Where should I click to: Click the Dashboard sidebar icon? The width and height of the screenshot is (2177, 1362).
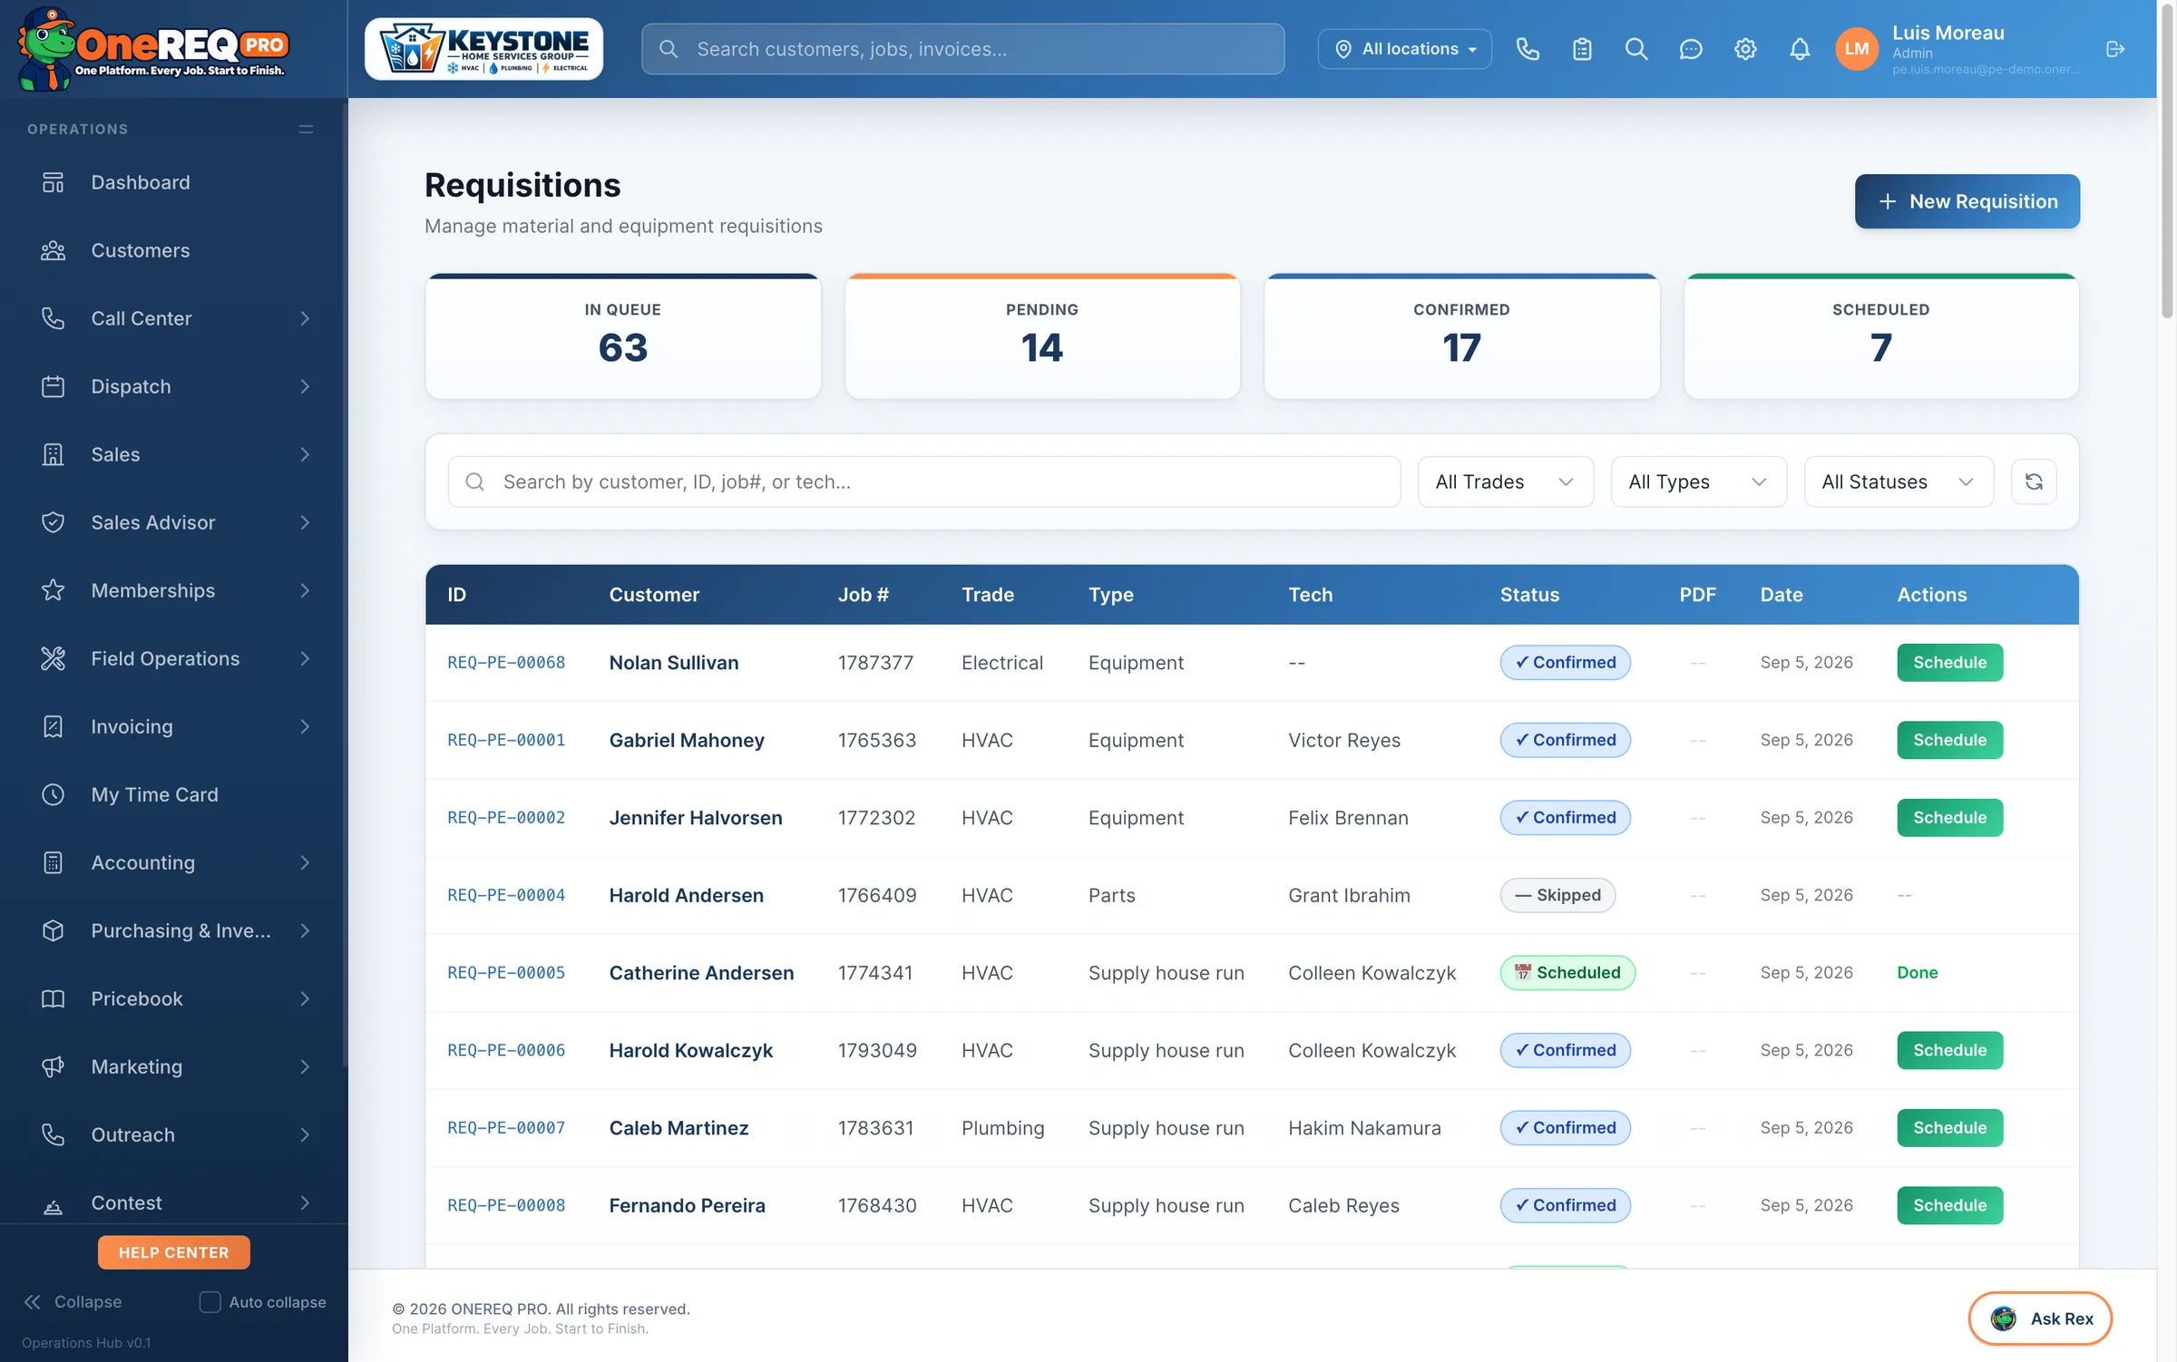pyautogui.click(x=54, y=182)
